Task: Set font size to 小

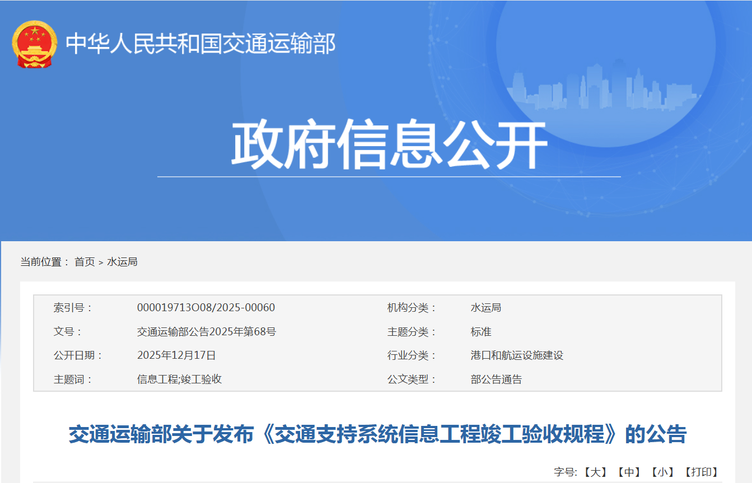Action: (x=662, y=472)
